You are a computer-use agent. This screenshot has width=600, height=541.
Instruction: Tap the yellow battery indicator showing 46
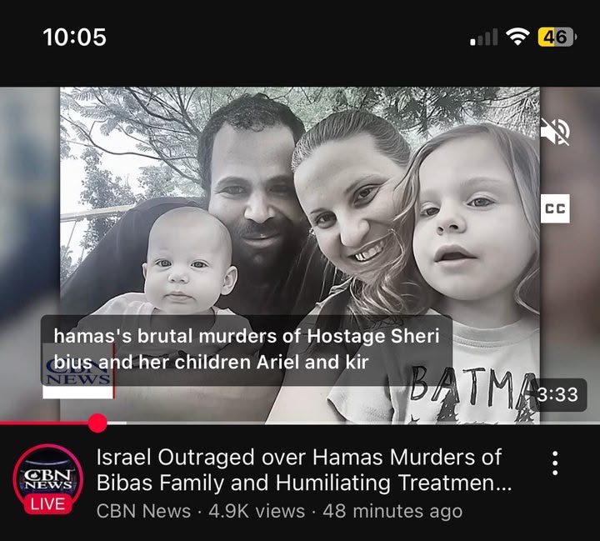(557, 38)
